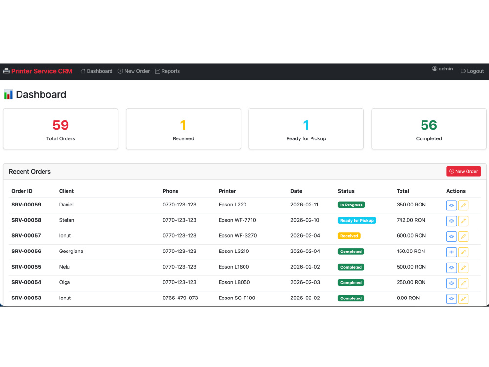View order SRV-00059 with the eye icon
Image resolution: width=489 pixels, height=367 pixels.
[x=451, y=206]
